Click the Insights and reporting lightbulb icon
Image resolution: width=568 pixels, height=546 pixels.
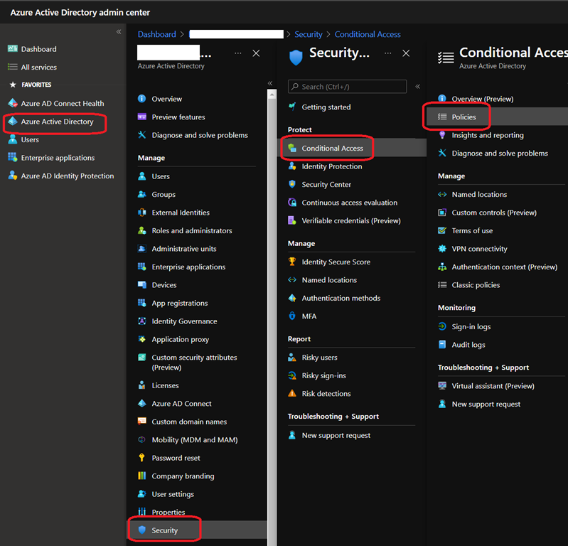click(x=442, y=135)
